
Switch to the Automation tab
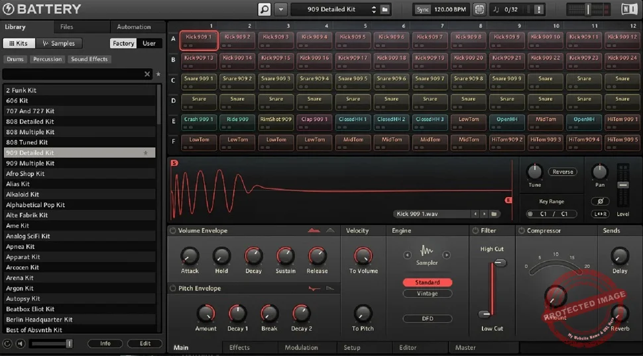click(134, 26)
